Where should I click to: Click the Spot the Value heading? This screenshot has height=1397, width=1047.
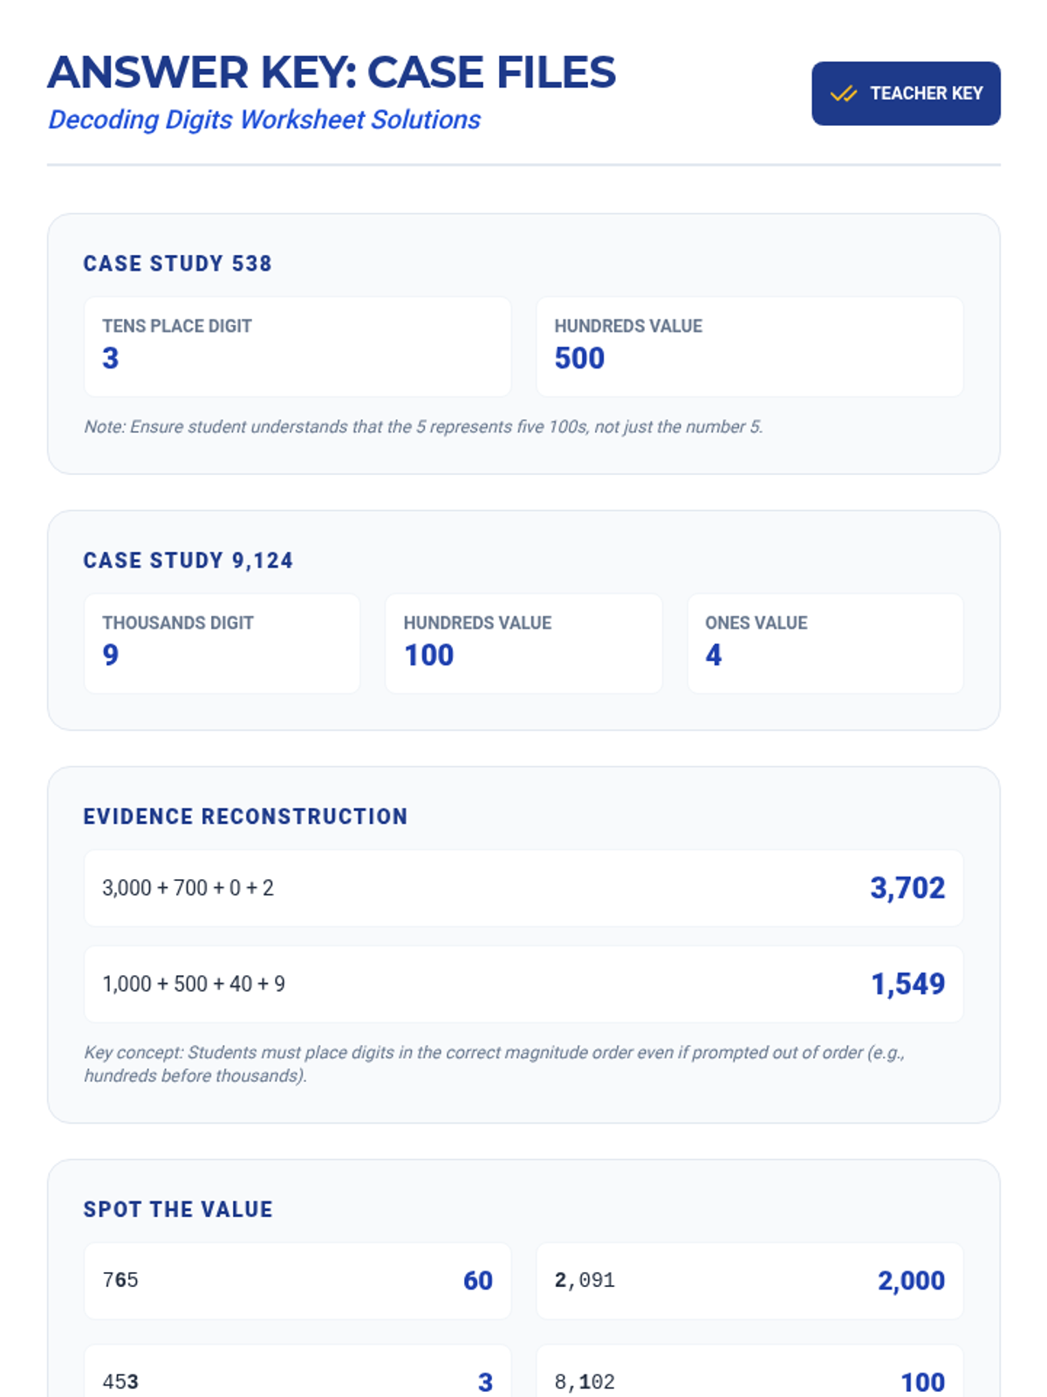[x=178, y=1209]
